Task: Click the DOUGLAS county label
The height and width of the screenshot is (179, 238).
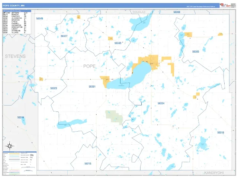Action: (x=139, y=12)
